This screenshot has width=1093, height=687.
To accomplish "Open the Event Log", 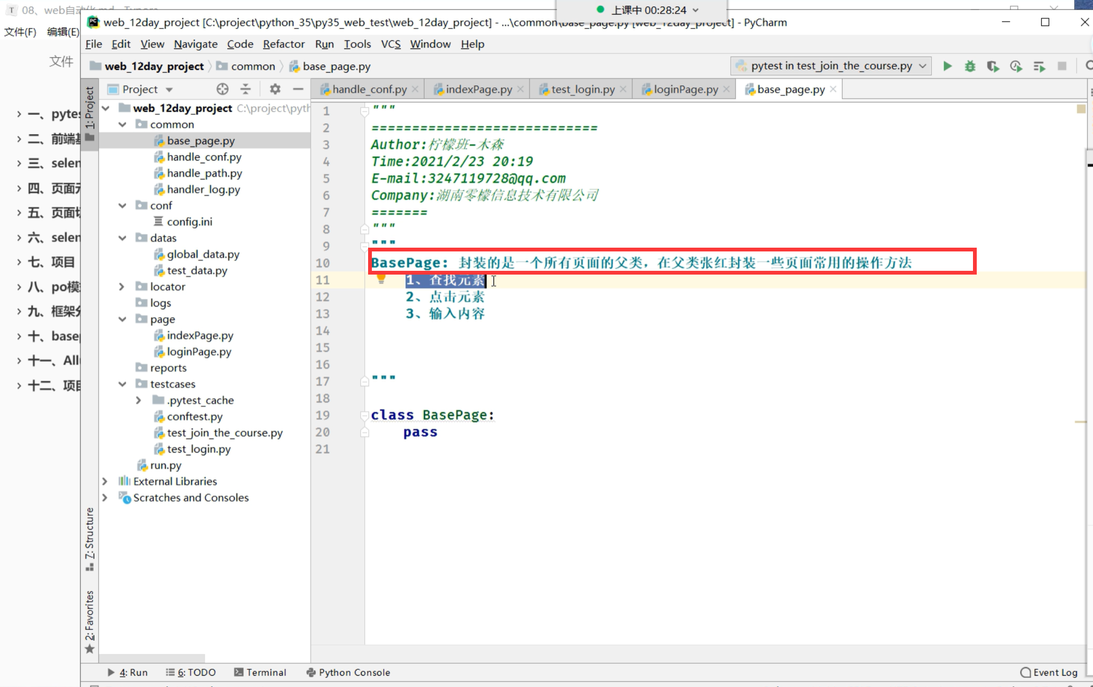I will [x=1049, y=672].
